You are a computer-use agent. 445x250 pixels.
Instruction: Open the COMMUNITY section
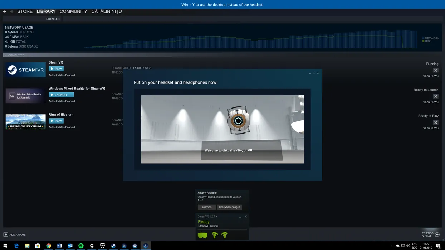point(73,11)
